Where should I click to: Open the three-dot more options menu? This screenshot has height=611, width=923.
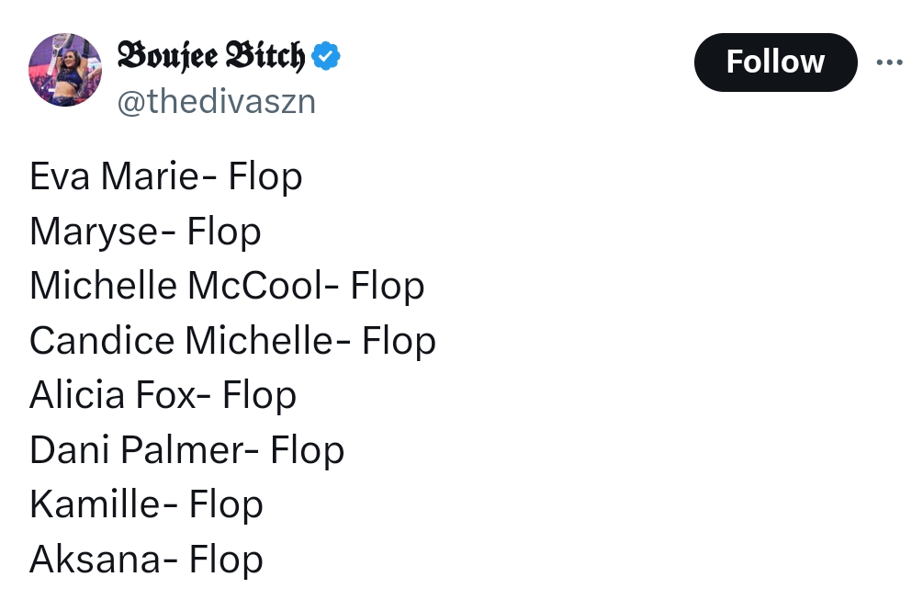coord(890,62)
